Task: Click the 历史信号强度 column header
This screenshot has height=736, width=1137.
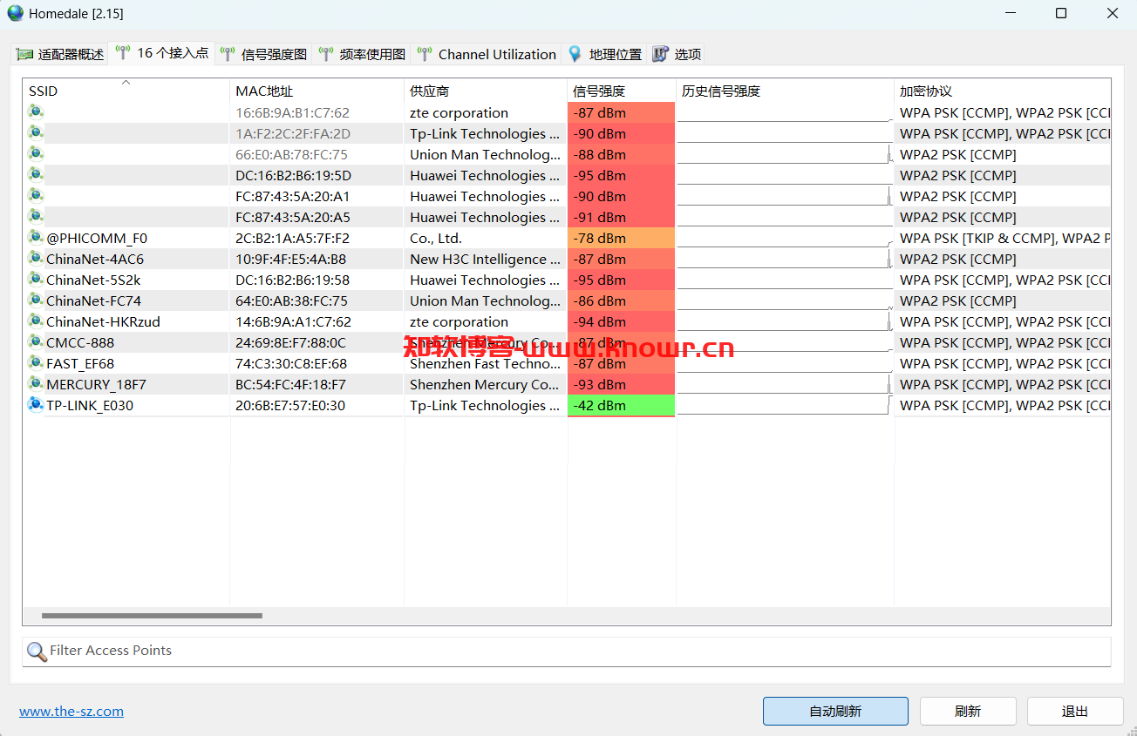Action: tap(785, 91)
